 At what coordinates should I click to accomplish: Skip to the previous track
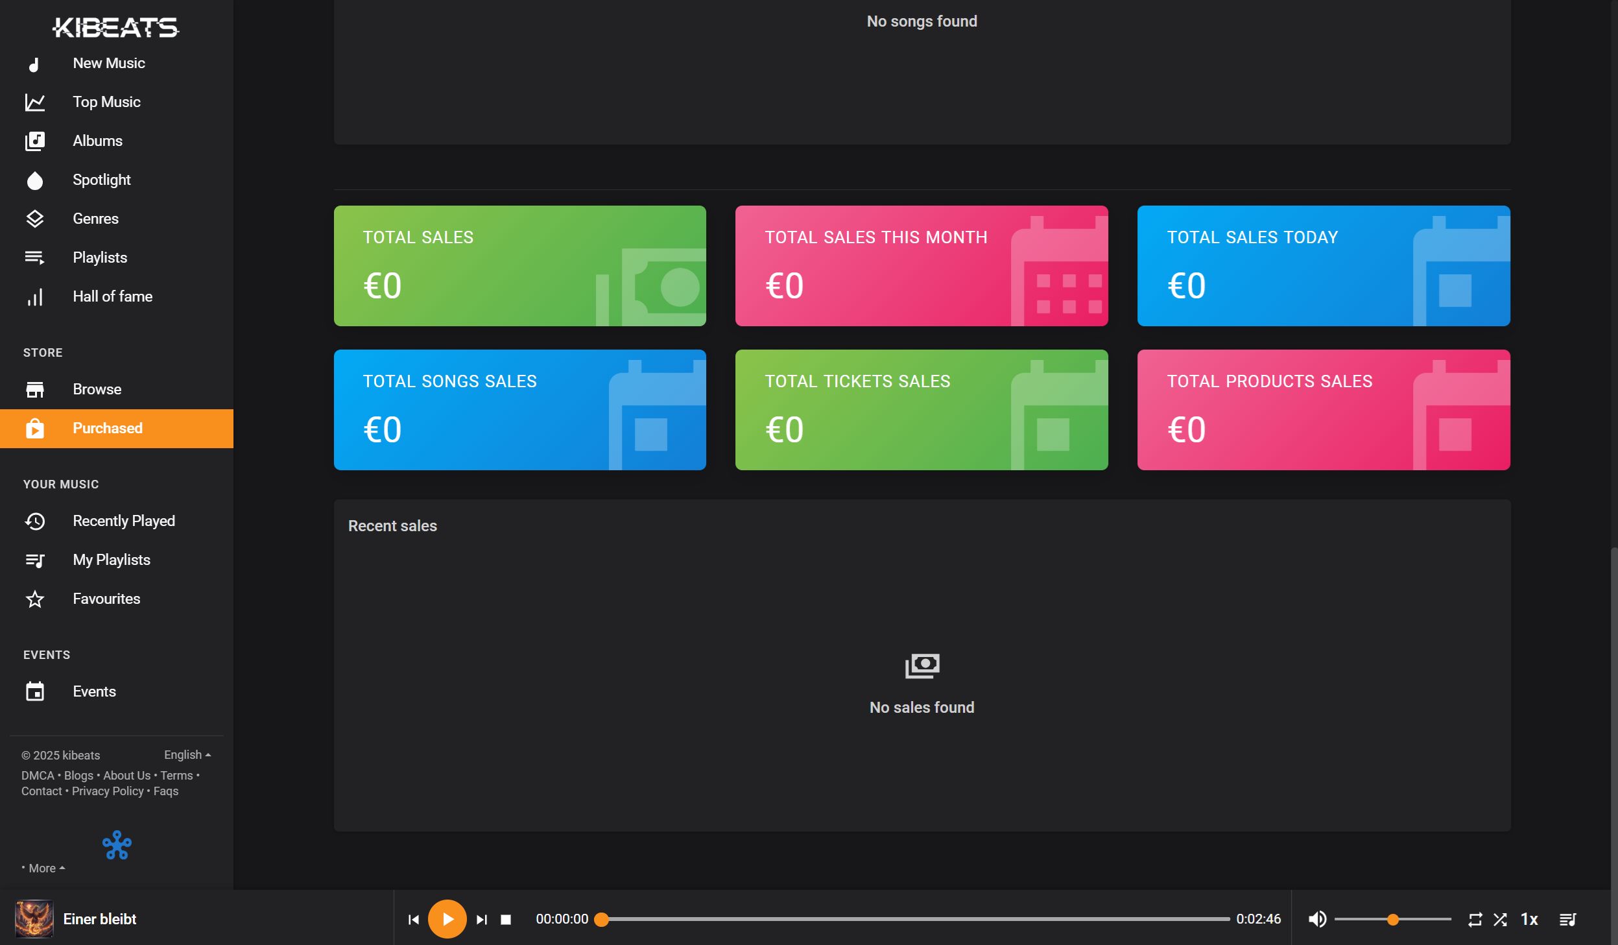[x=414, y=919]
